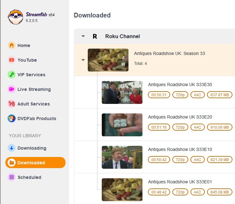
Task: Open the Scheduled library list
Action: click(x=29, y=177)
